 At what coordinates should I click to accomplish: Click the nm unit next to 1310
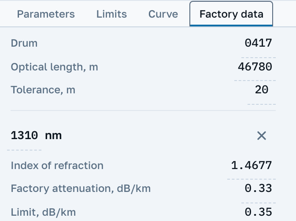[53, 136]
